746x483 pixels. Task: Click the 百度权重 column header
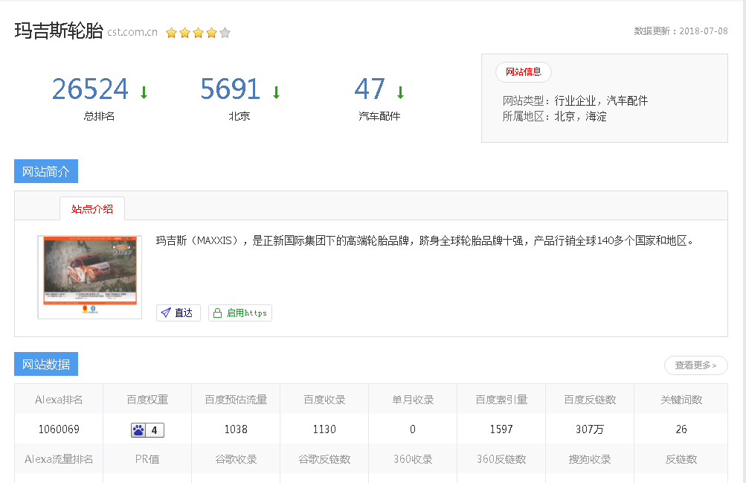pyautogui.click(x=147, y=400)
